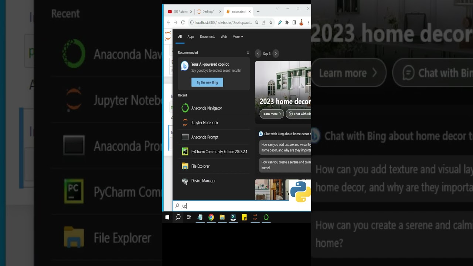473x266 pixels.
Task: Close the YouTube browser tab
Action: [191, 12]
